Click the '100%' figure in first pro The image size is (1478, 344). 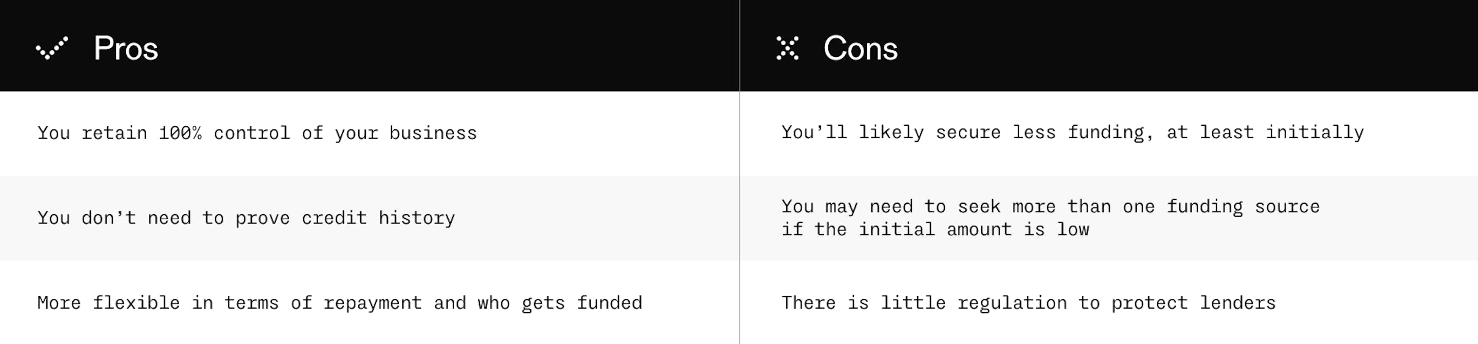point(180,133)
